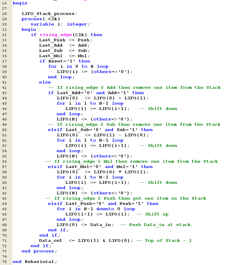Click 'Last_Add <= Add;' statement

tap(64, 45)
